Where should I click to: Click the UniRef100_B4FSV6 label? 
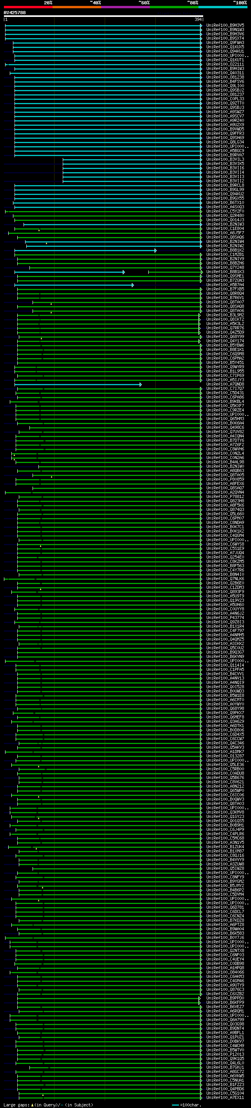[x=225, y=81]
